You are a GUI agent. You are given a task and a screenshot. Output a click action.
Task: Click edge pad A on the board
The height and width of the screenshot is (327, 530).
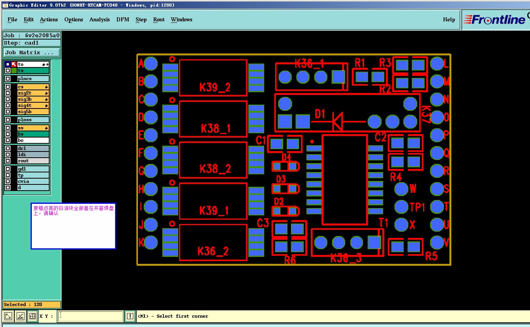151,63
